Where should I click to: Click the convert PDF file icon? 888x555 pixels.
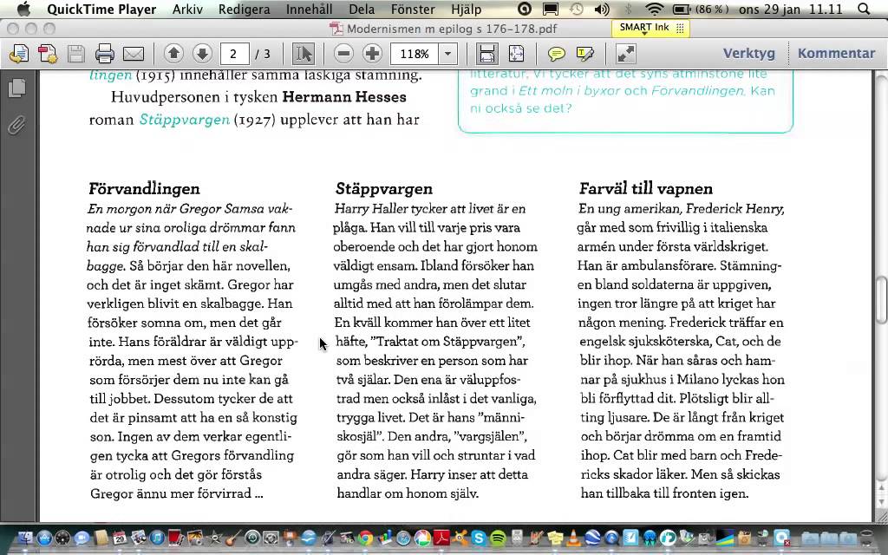pos(48,54)
